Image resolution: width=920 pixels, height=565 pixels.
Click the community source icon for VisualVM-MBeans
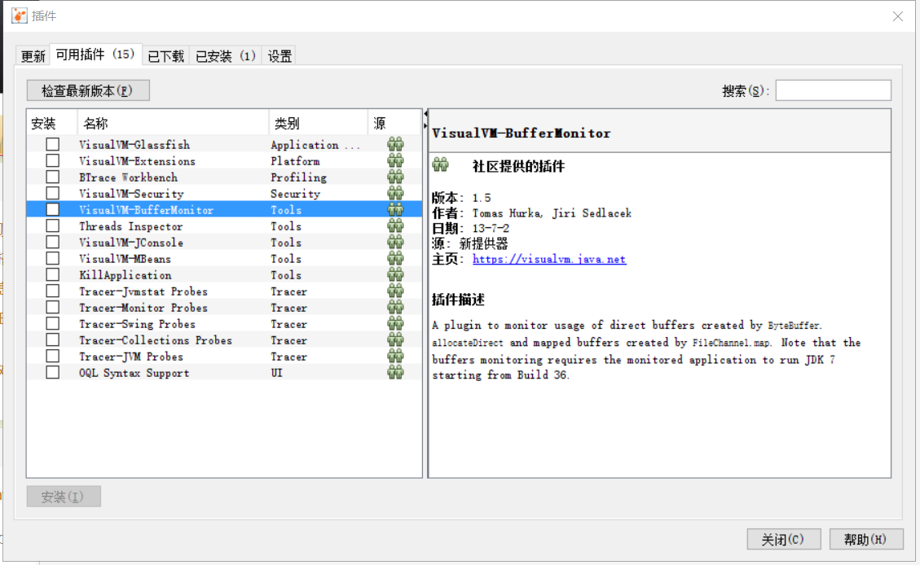(395, 258)
